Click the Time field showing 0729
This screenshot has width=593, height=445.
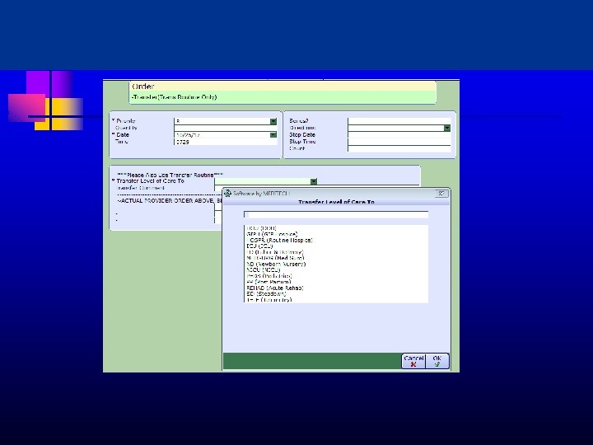coord(226,142)
